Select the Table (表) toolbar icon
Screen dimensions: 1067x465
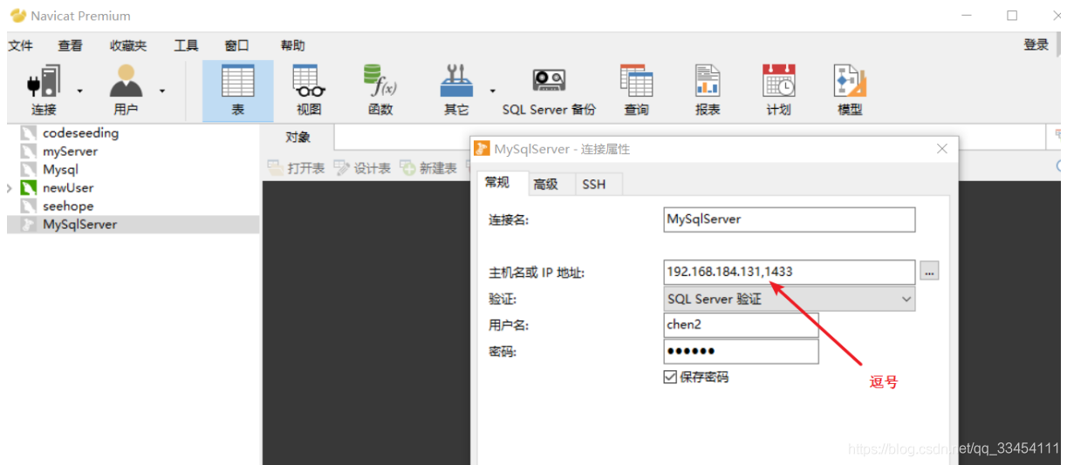(238, 91)
